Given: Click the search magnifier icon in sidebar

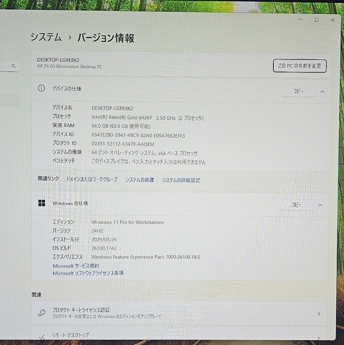Looking at the screenshot, I should pyautogui.click(x=13, y=66).
